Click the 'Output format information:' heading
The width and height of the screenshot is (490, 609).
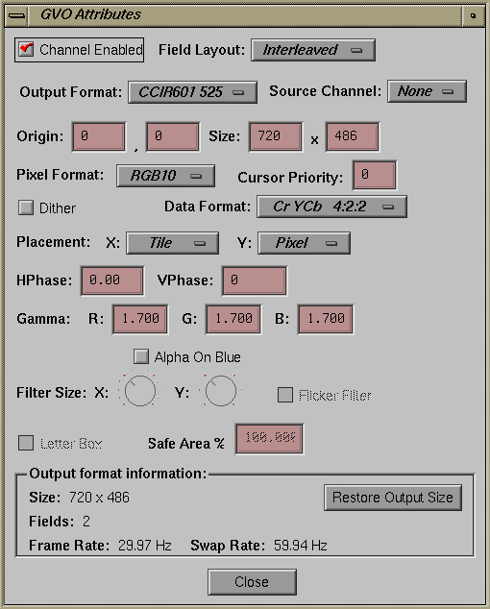(118, 474)
